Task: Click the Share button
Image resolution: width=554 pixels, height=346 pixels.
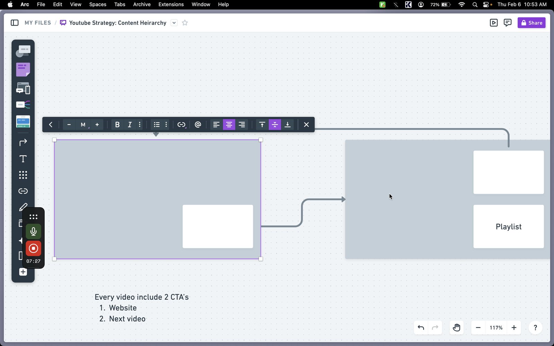Action: (x=531, y=23)
